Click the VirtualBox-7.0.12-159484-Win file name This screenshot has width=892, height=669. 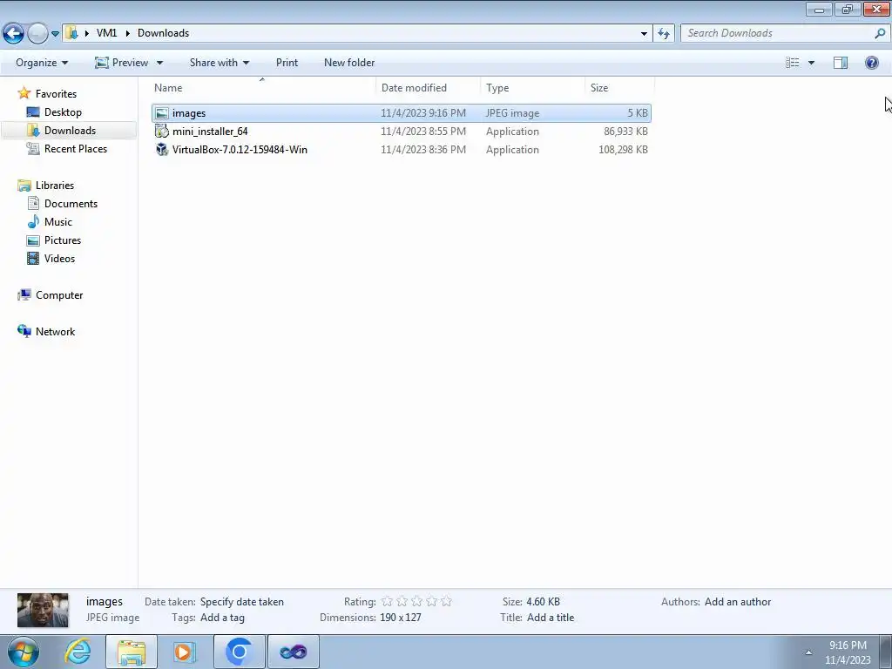(240, 150)
